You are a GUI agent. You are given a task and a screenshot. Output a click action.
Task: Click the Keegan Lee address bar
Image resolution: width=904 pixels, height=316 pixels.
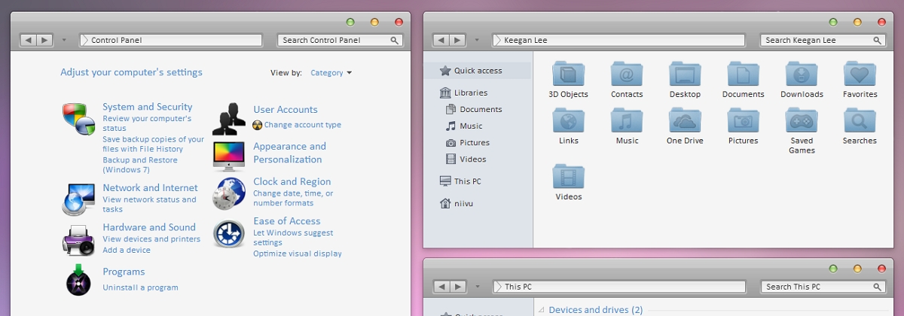619,41
